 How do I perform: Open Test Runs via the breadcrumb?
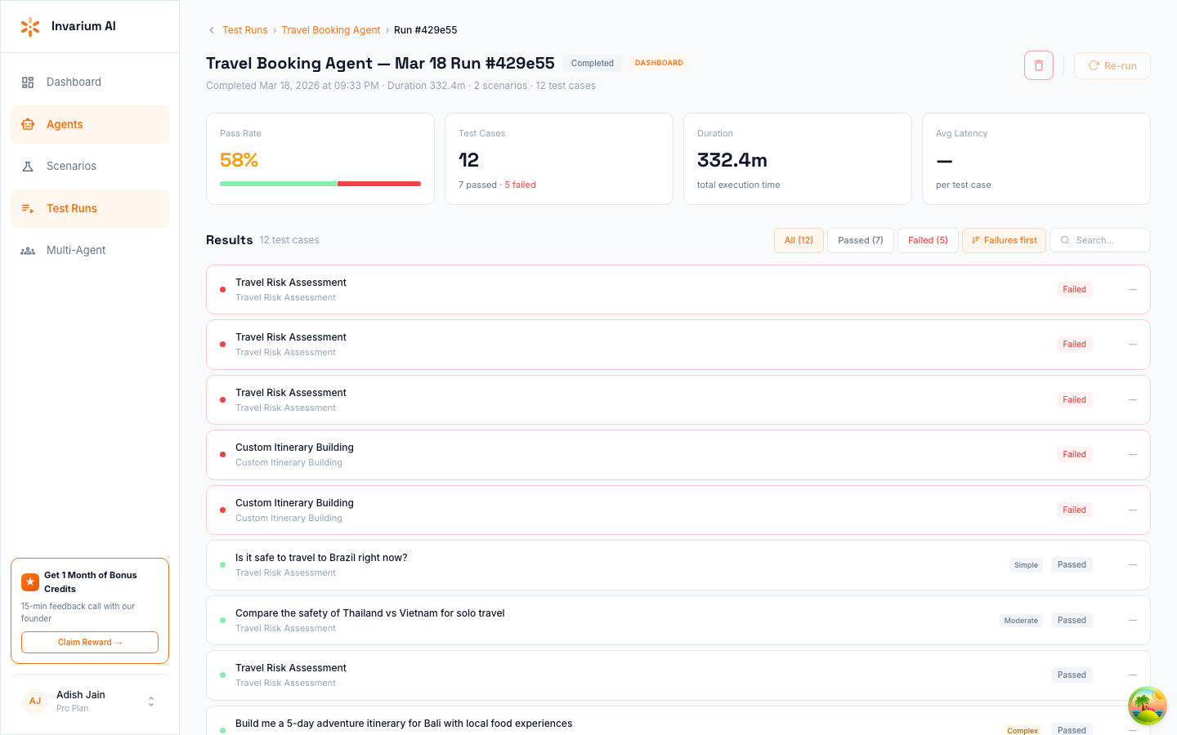[x=244, y=29]
